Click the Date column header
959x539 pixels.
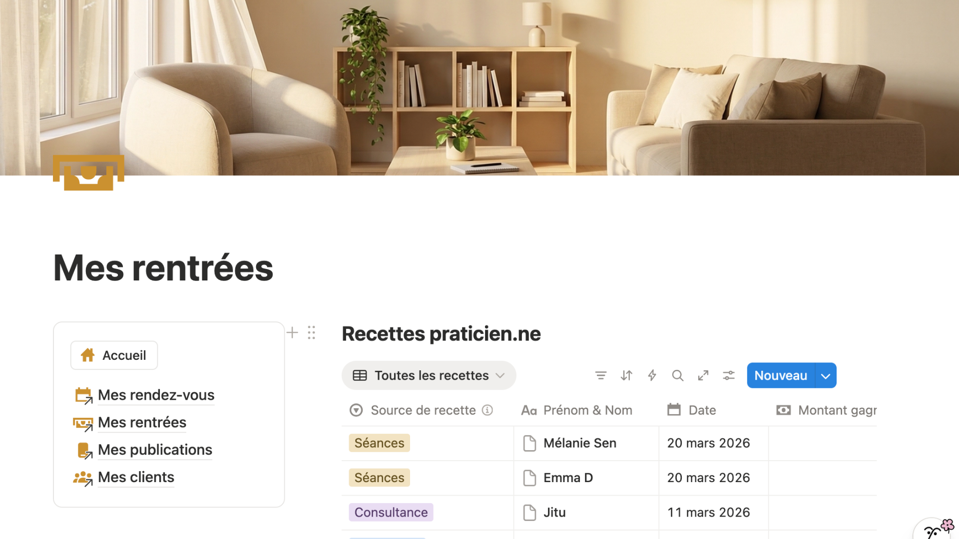[x=702, y=410]
